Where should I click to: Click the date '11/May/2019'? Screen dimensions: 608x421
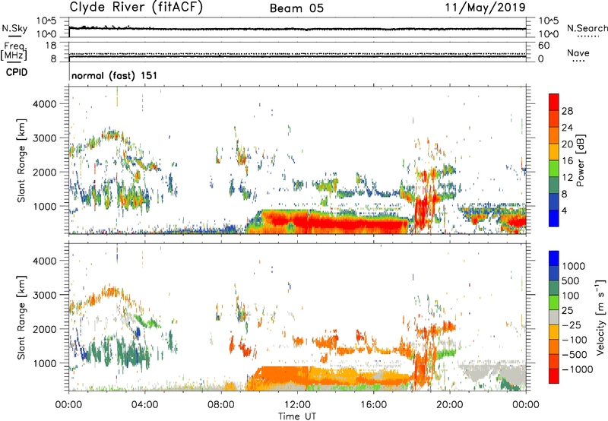click(x=485, y=8)
